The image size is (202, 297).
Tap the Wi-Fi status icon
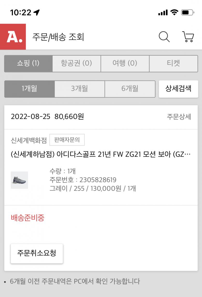174,12
